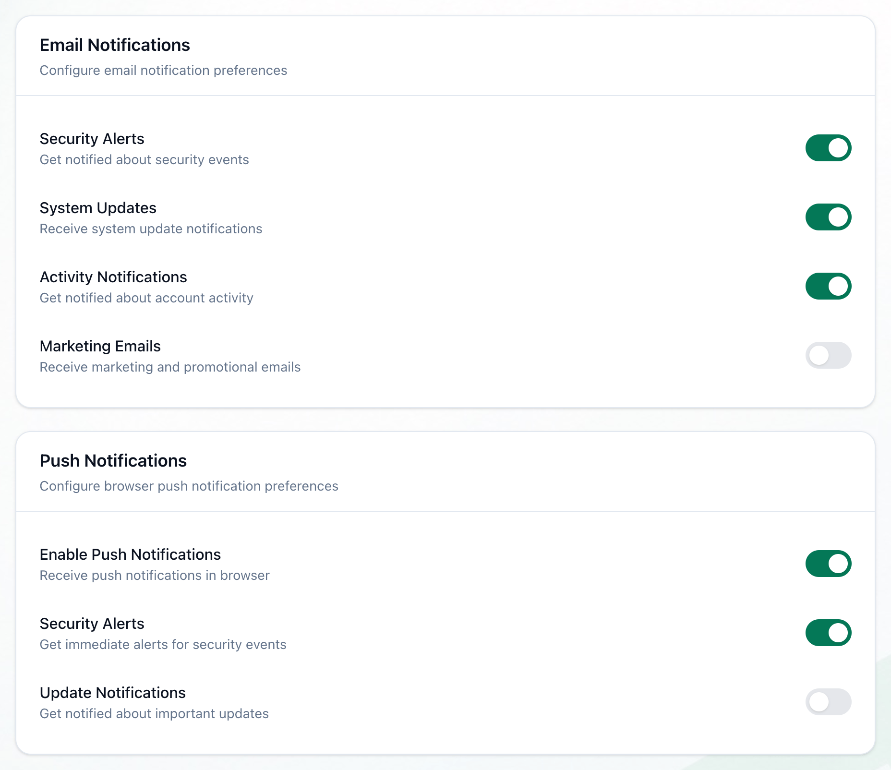Click 'Get immediate alerts for security events' text
Viewport: 891px width, 770px height.
coord(163,645)
